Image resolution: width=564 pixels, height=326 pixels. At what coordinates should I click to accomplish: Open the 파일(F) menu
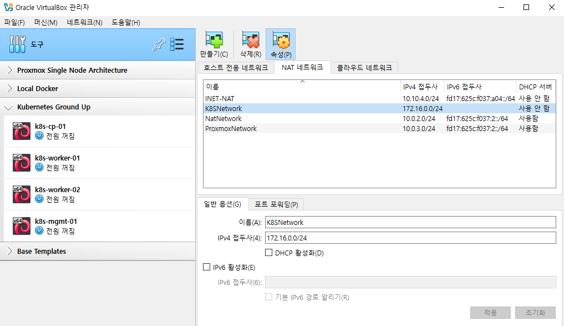point(14,22)
